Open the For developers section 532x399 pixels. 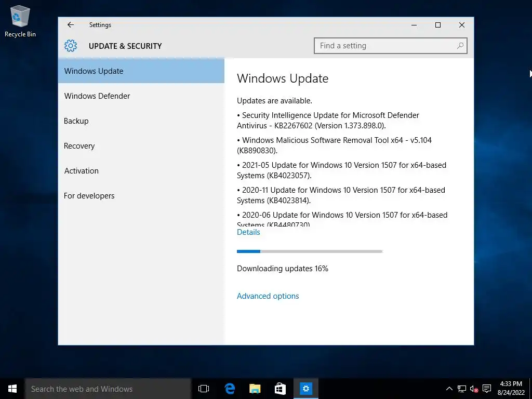(x=141, y=196)
